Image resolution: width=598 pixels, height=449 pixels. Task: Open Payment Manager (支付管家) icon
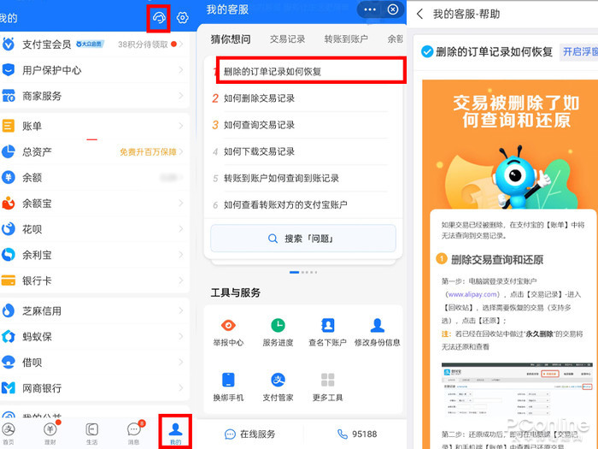pyautogui.click(x=278, y=381)
